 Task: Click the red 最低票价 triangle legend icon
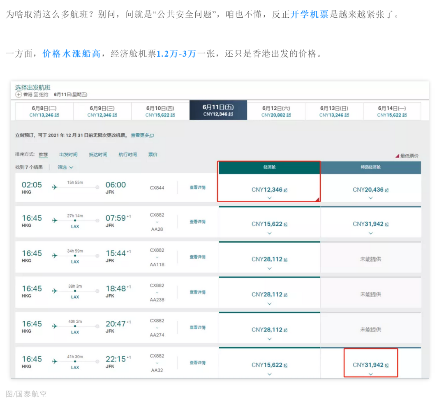[x=397, y=156]
